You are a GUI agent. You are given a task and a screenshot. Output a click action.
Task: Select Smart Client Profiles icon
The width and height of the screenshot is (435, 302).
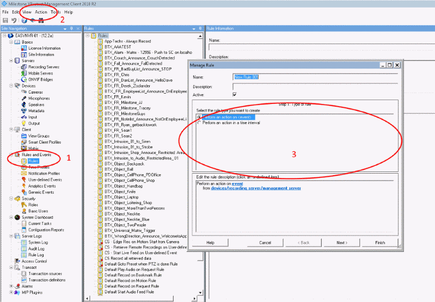click(x=24, y=142)
